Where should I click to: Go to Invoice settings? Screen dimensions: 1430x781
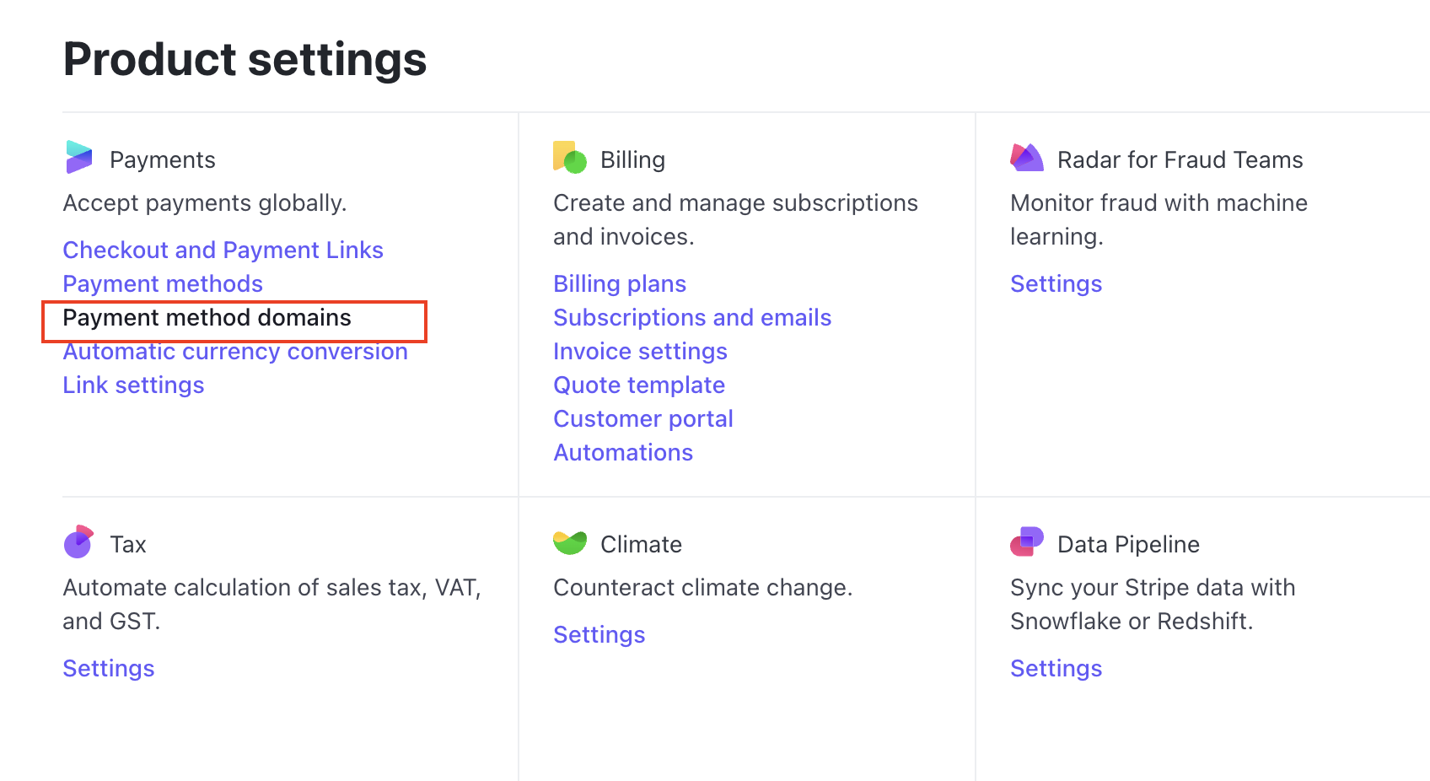pos(640,352)
